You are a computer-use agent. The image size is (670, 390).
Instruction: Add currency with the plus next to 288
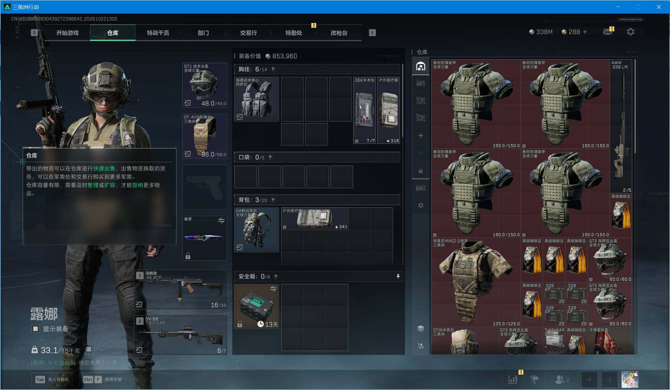click(x=585, y=32)
